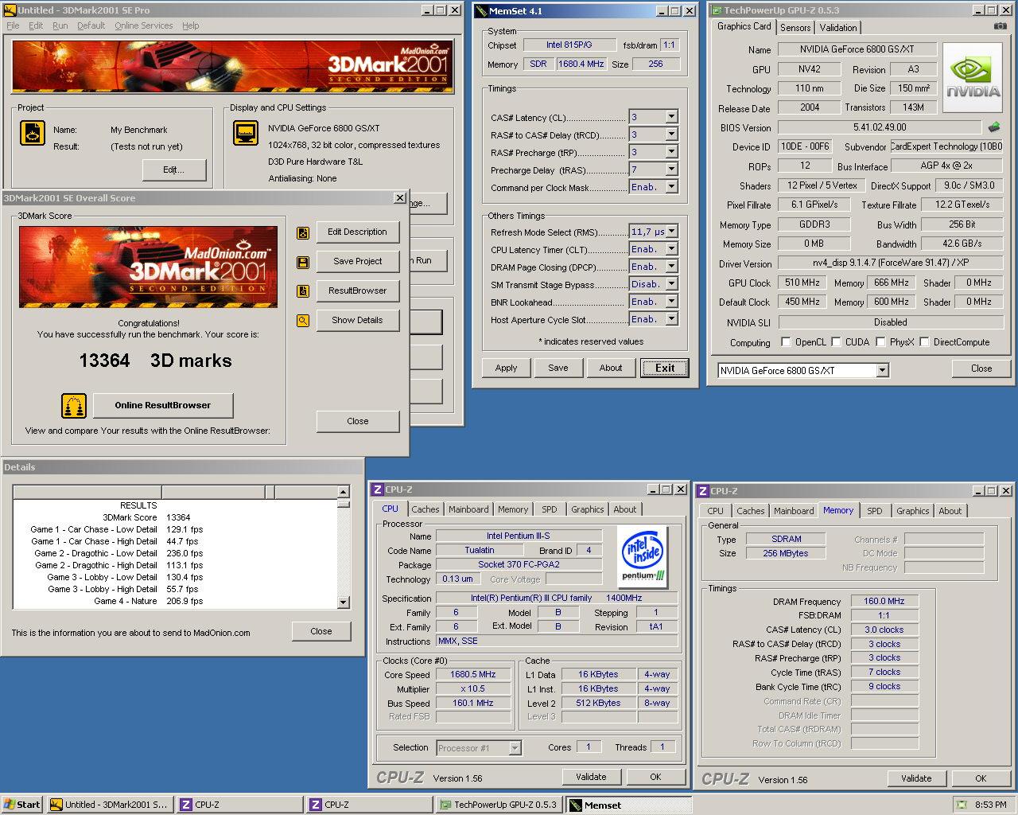The height and width of the screenshot is (815, 1018).
Task: Switch to the Validation tab in GPU-Z
Action: [x=838, y=27]
